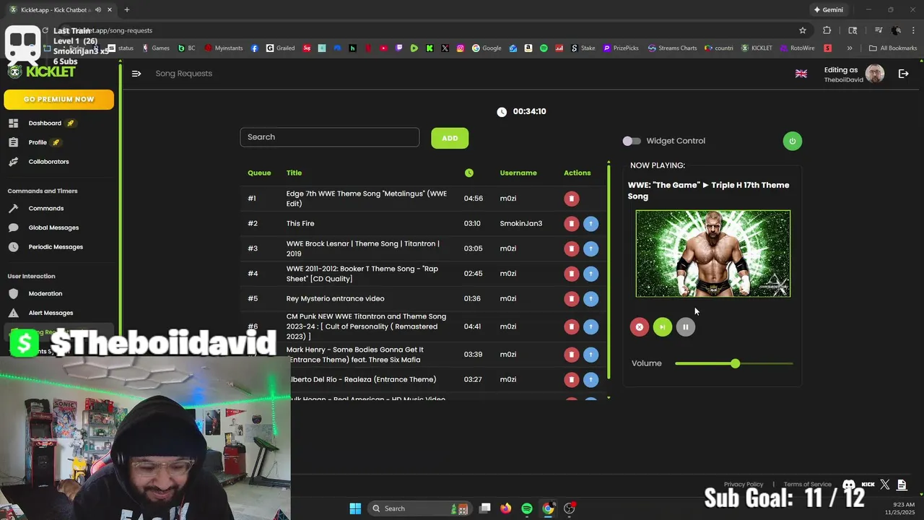
Task: Move Booker T Rap Sheet up
Action: click(590, 274)
